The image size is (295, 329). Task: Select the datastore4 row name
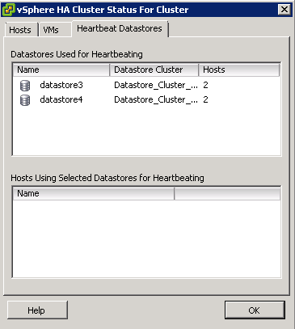pyautogui.click(x=61, y=99)
